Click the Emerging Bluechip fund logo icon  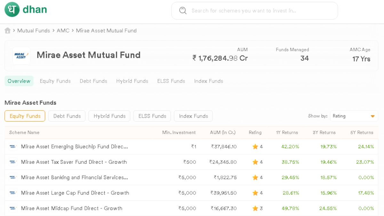13,147
